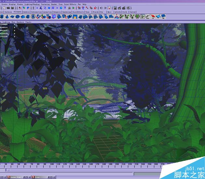Click the question mark selection mask
The image size is (205, 179).
(65, 8)
